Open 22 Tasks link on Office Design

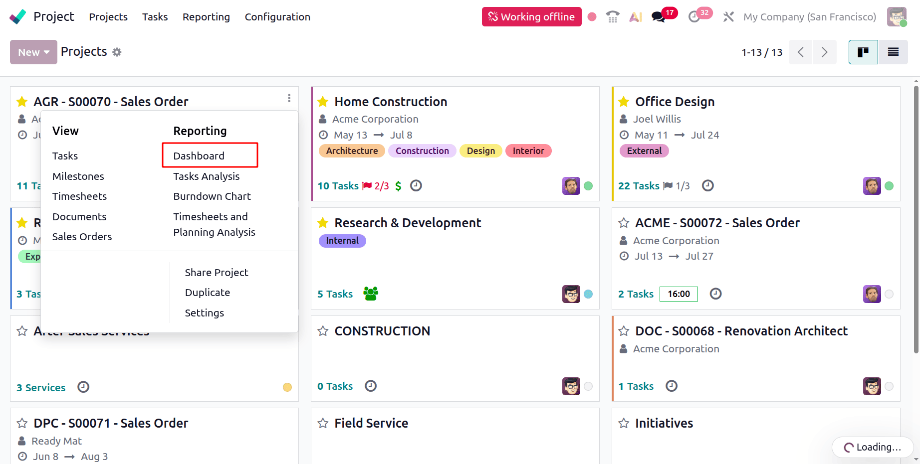639,186
